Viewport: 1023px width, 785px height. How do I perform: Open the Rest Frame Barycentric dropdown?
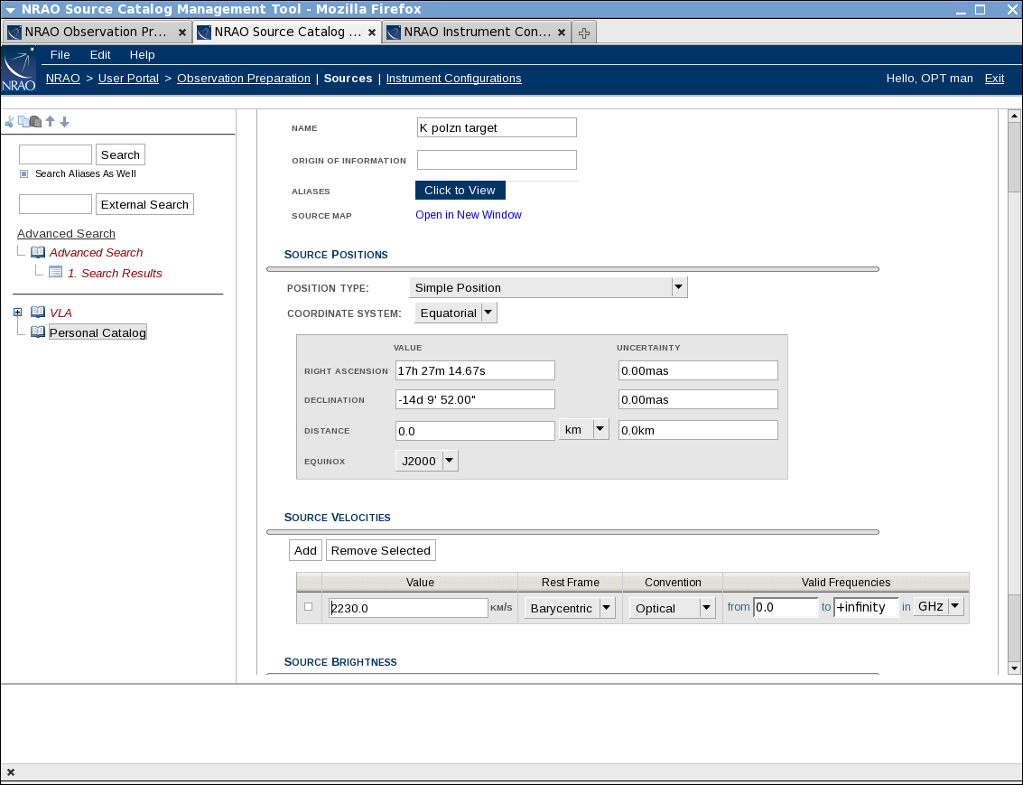tap(606, 608)
